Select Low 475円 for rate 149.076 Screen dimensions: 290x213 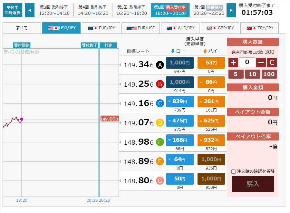[180, 121]
